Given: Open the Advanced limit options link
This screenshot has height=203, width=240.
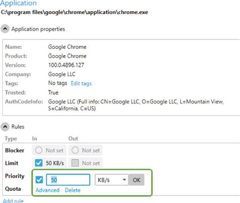Looking at the screenshot, I should pos(48,190).
